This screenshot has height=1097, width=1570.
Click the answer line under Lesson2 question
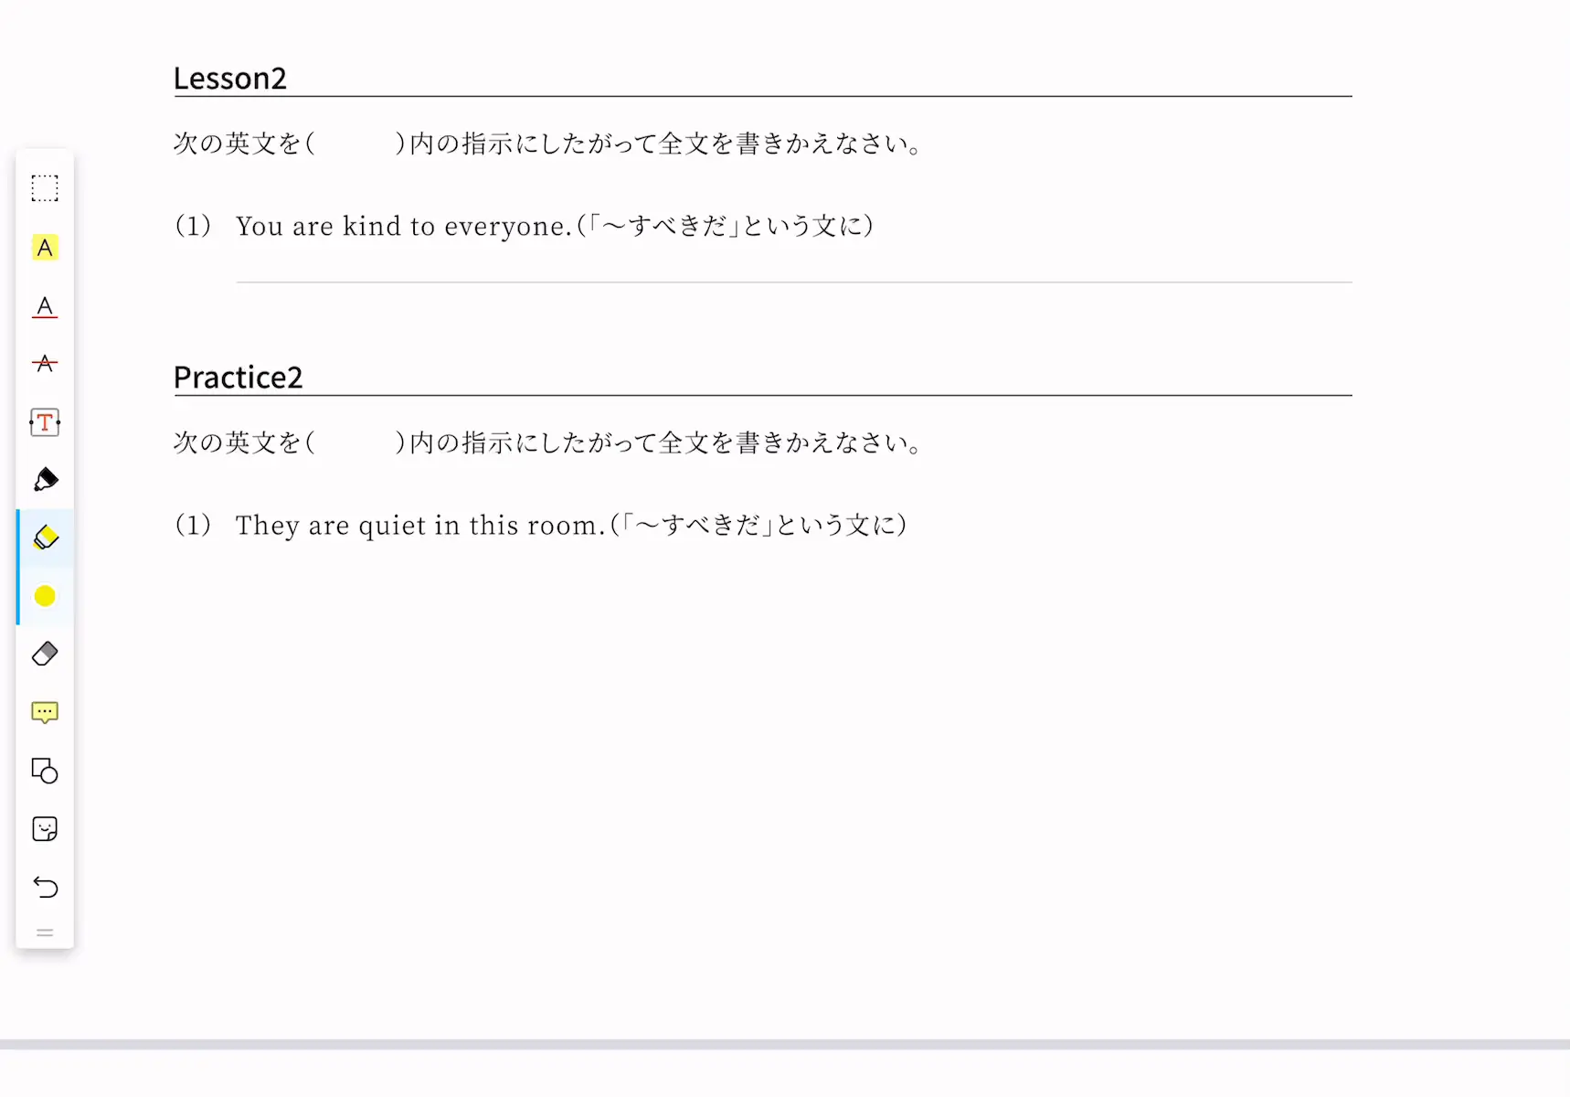(793, 282)
